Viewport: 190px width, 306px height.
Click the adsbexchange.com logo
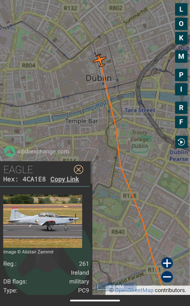coord(37,152)
